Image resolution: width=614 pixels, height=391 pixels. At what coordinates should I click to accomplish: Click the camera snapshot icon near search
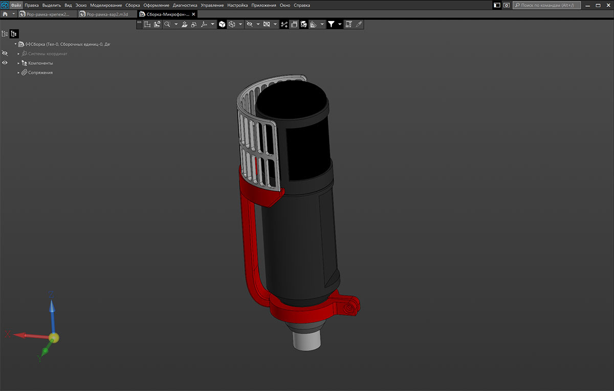point(507,5)
